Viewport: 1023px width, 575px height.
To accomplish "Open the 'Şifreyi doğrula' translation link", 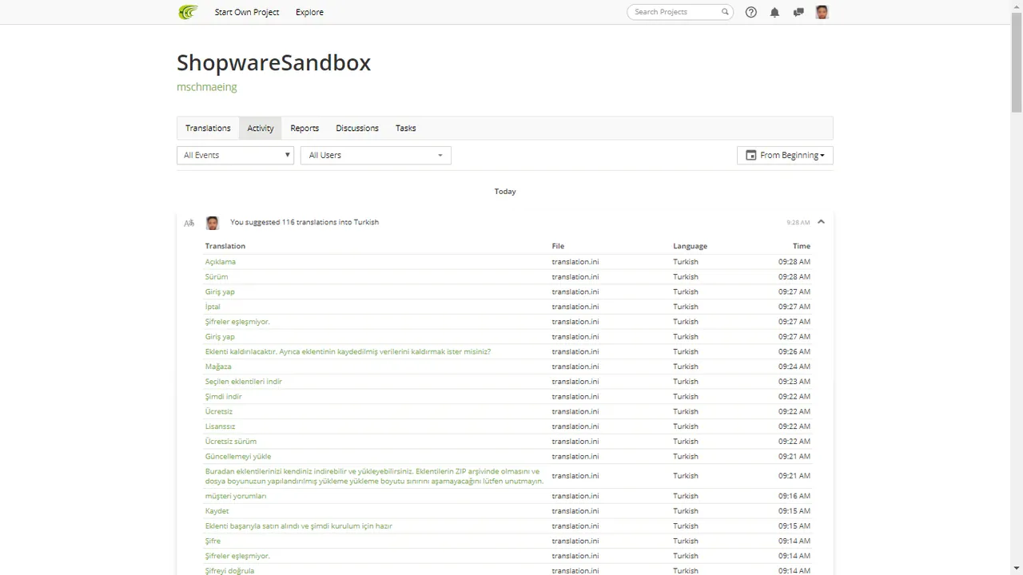I will point(229,571).
